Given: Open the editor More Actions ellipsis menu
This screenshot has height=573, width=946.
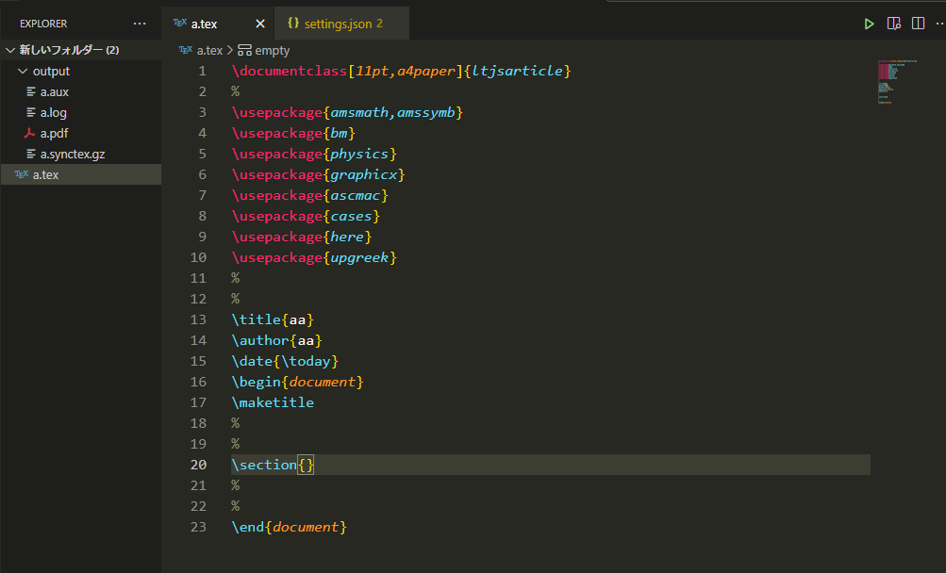Looking at the screenshot, I should pyautogui.click(x=940, y=23).
